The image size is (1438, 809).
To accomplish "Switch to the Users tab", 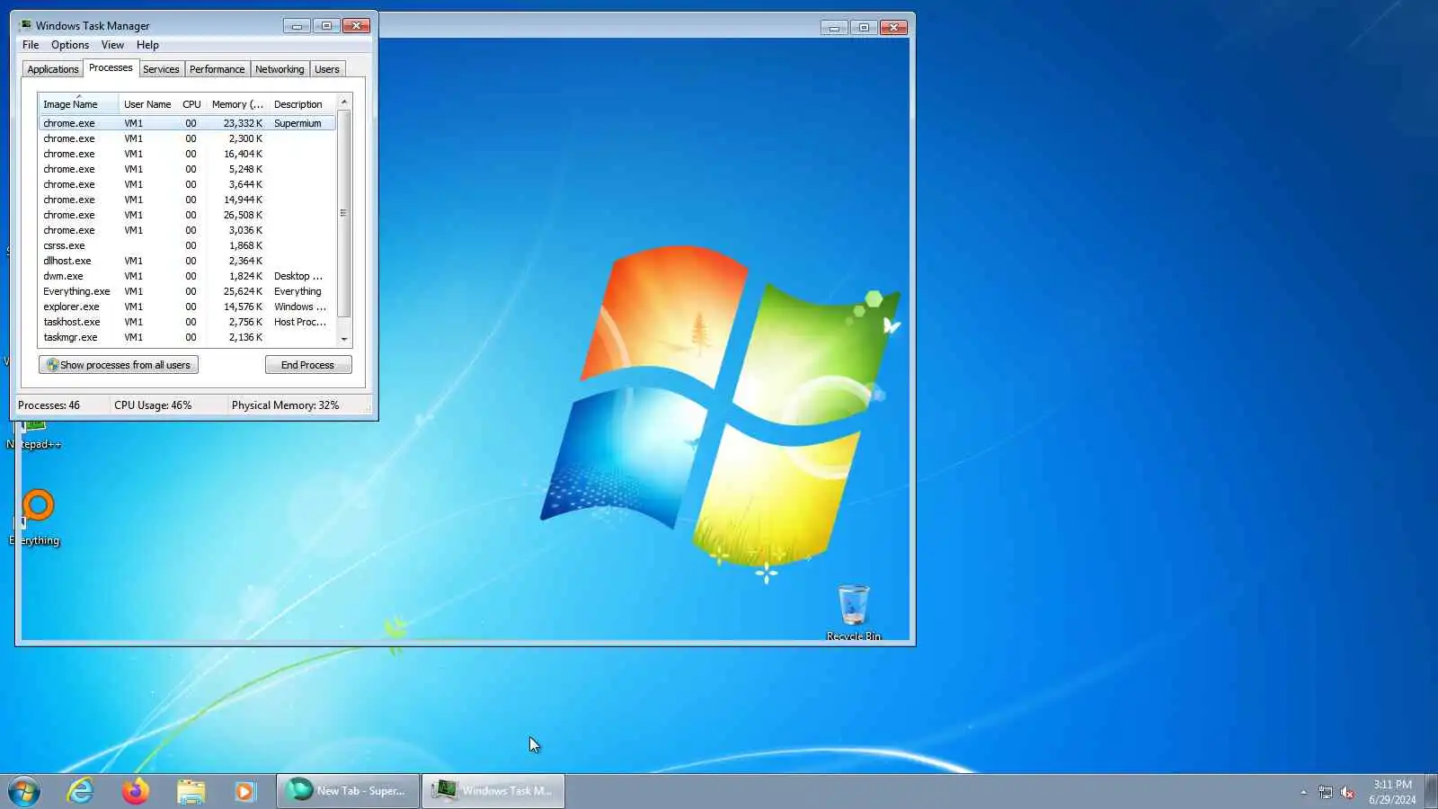I will click(327, 69).
